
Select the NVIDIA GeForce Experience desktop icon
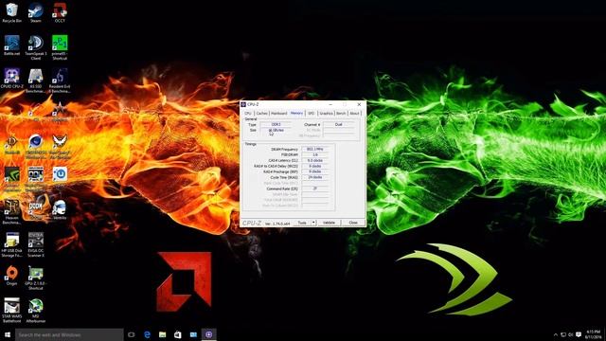(11, 179)
